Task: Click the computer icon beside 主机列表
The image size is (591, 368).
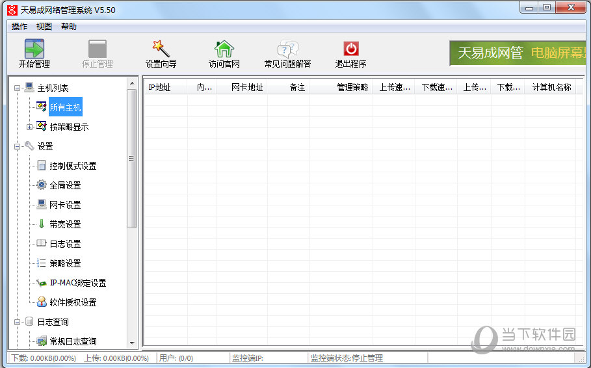Action: coord(29,88)
